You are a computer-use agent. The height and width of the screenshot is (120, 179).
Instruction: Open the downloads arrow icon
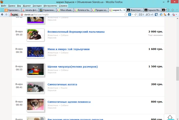(169, 15)
